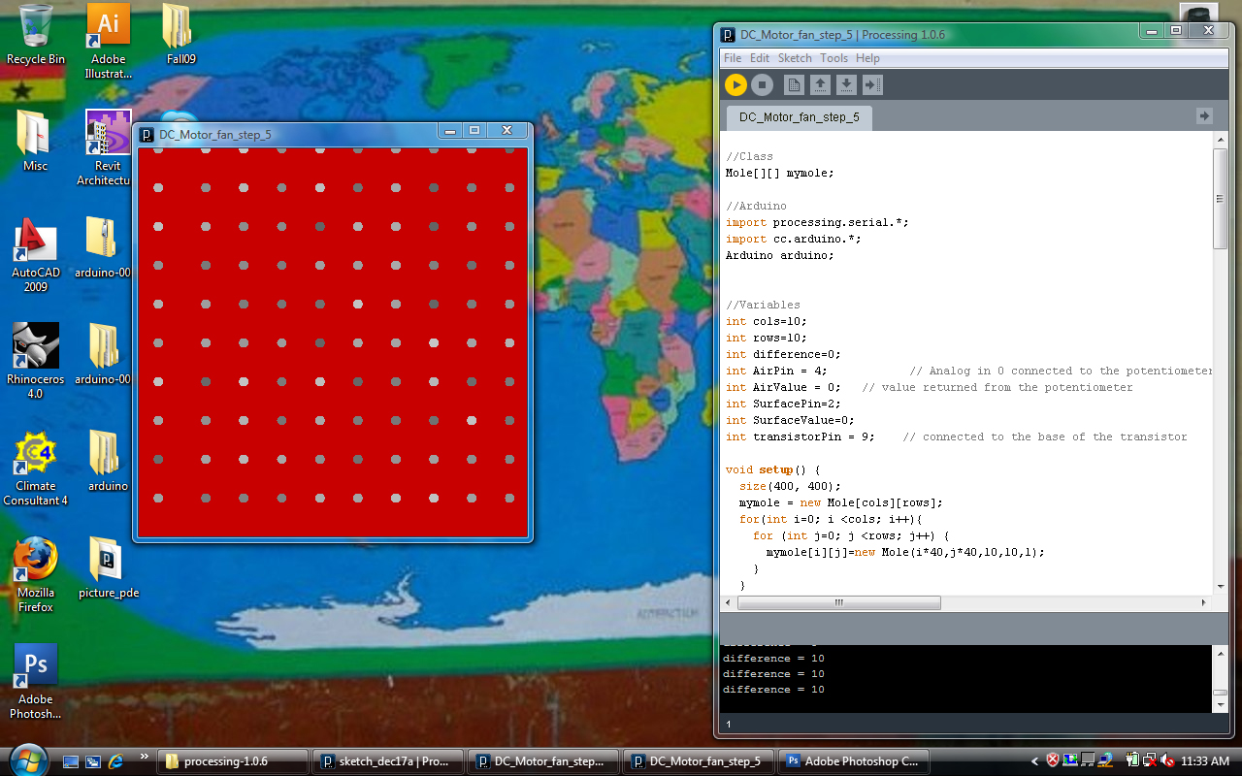Open the Tools menu
The width and height of the screenshot is (1242, 776).
point(833,58)
